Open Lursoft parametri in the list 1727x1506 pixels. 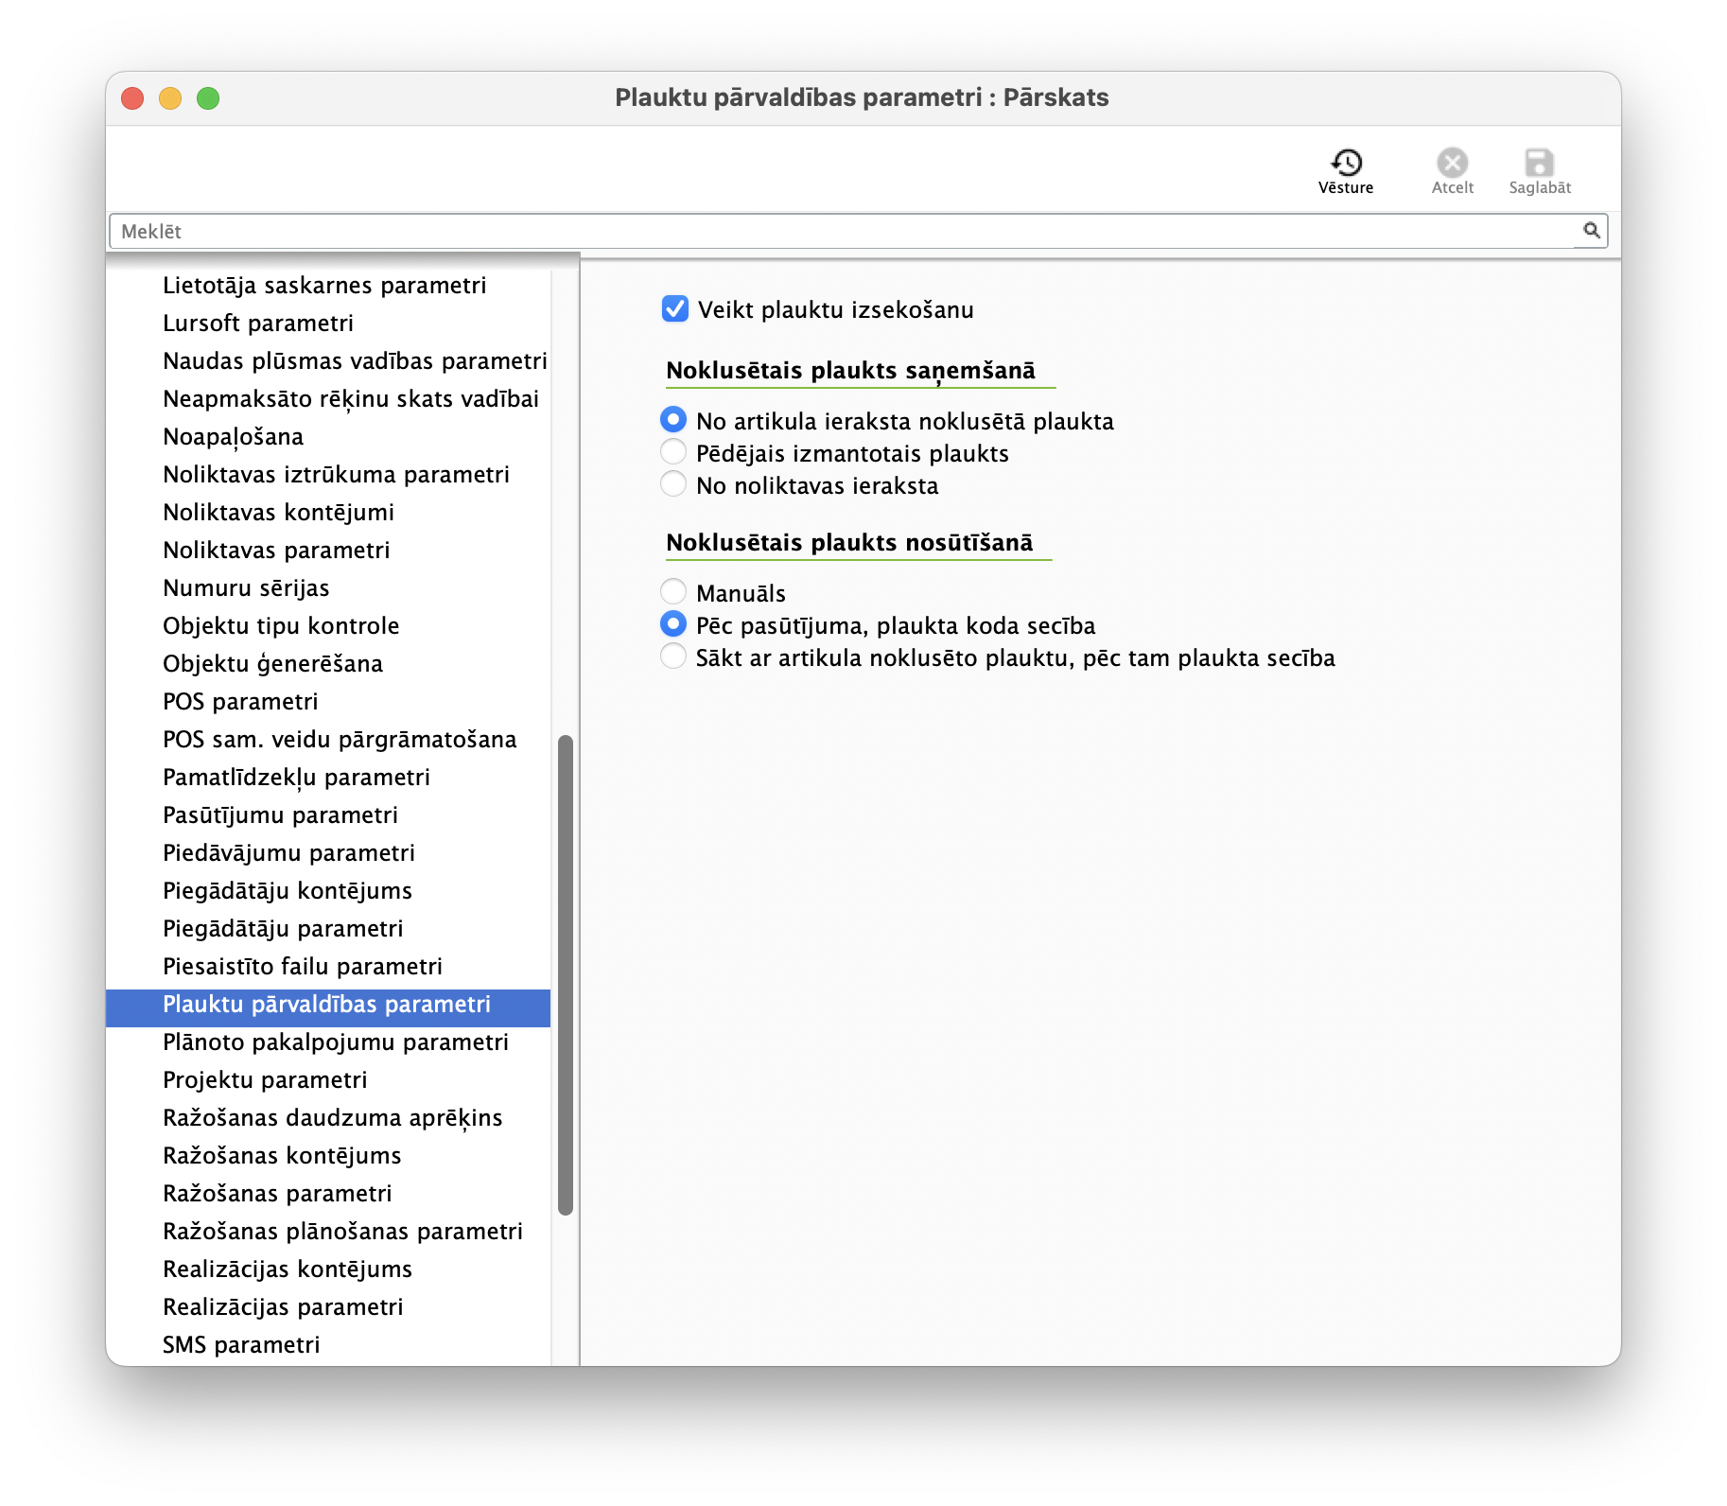pyautogui.click(x=328, y=323)
